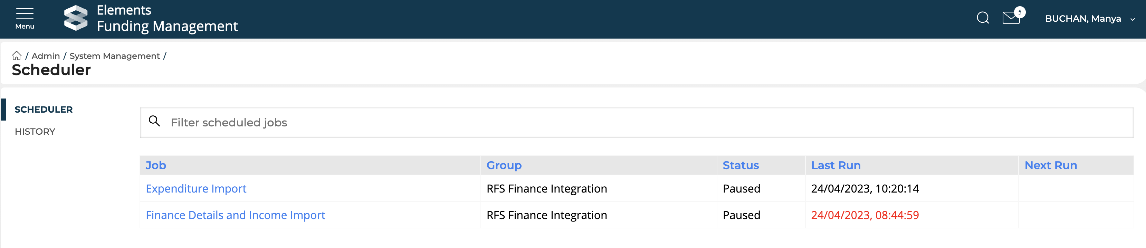
Task: Click the System Management breadcrumb
Action: (x=114, y=56)
